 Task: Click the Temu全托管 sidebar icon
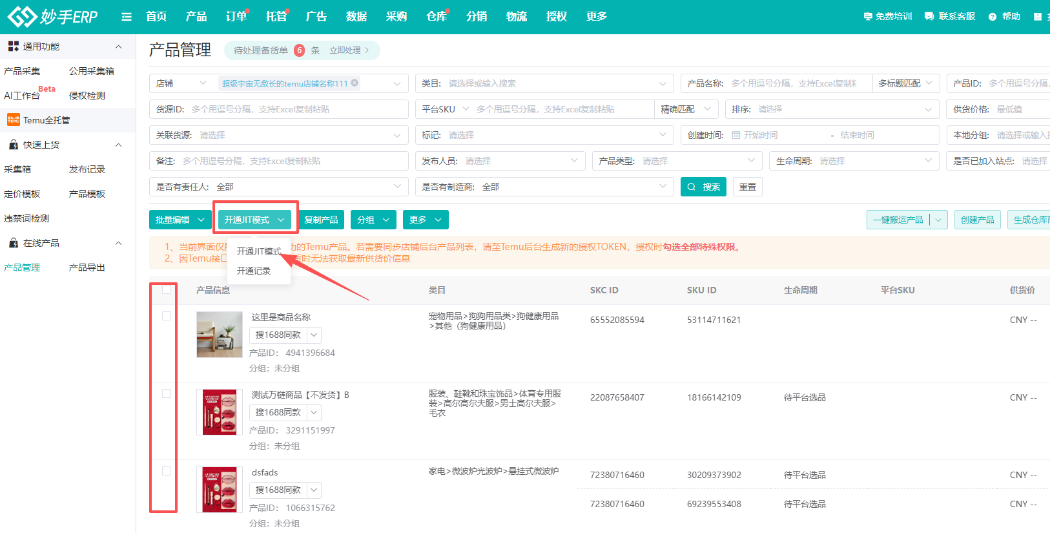pos(13,120)
